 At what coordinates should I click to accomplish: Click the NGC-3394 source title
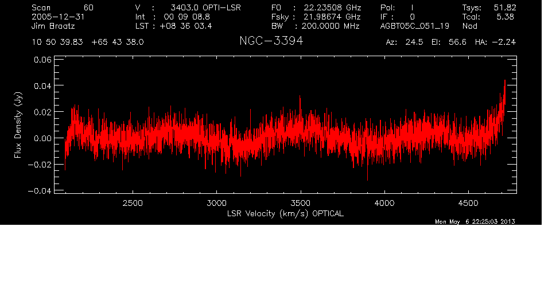click(271, 41)
